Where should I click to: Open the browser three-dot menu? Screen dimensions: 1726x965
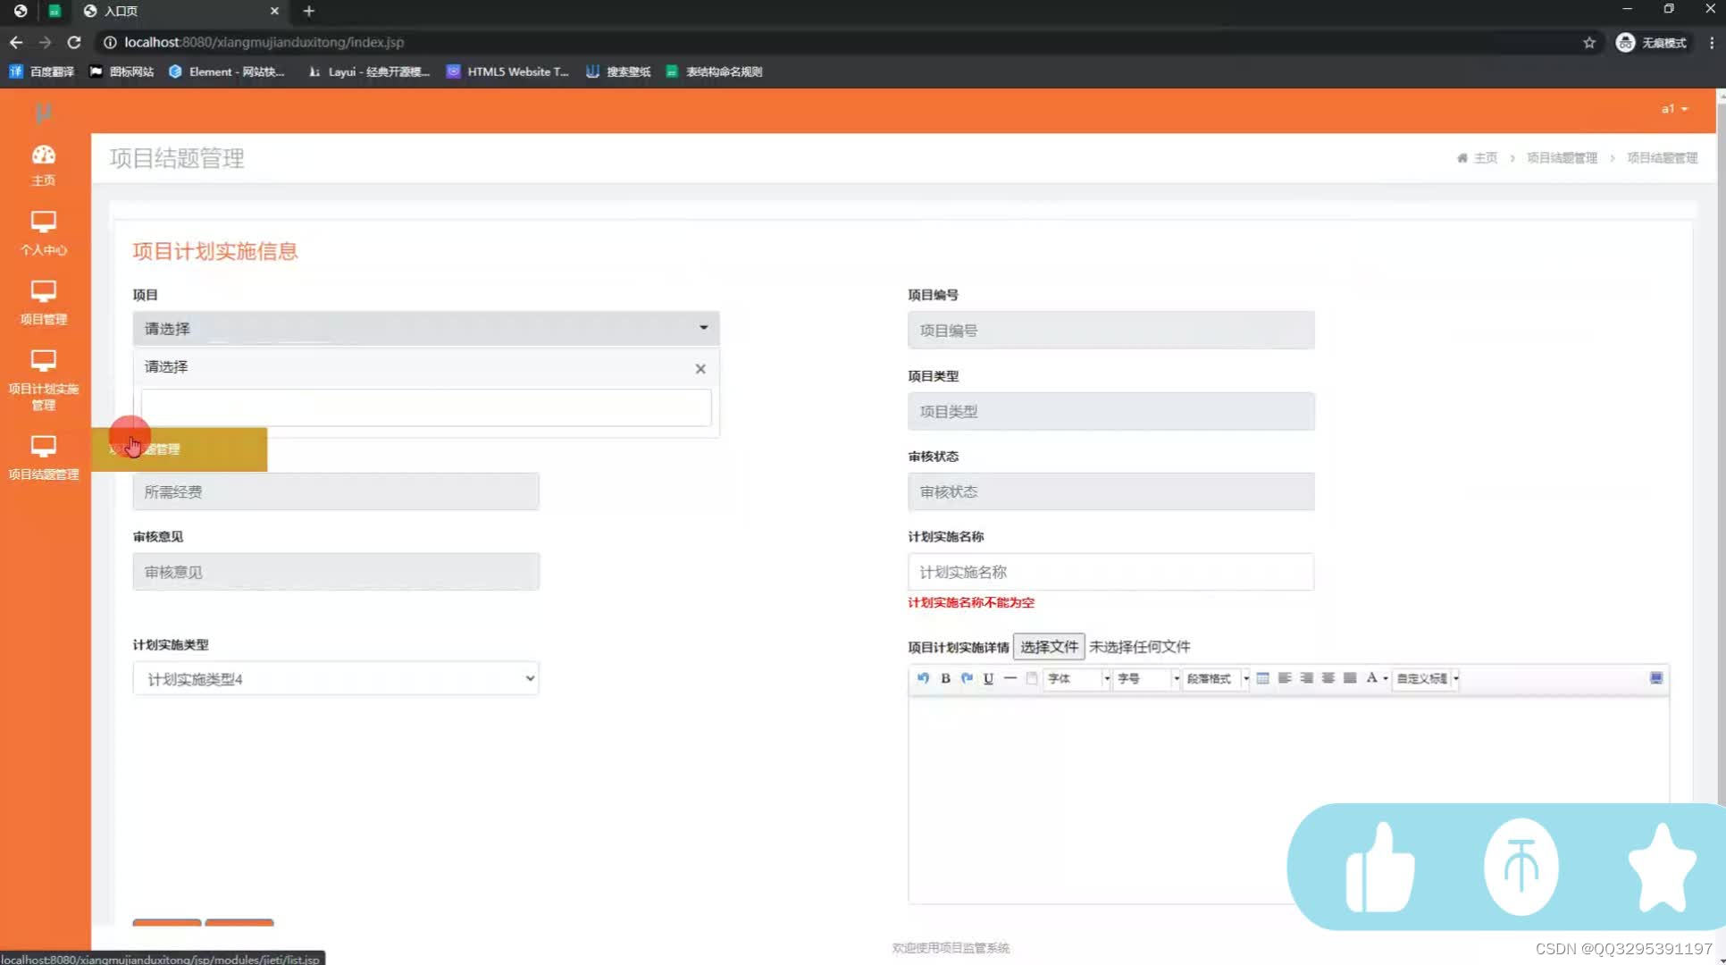coord(1712,42)
